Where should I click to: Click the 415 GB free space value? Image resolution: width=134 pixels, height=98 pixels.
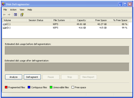click(x=103, y=28)
